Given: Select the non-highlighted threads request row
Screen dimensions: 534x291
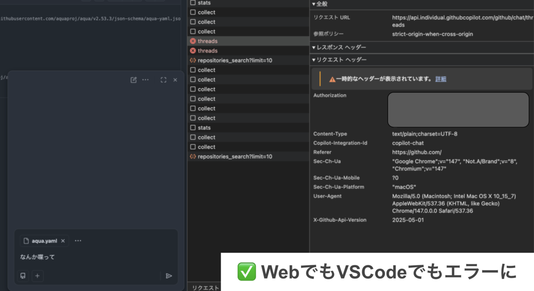Looking at the screenshot, I should coord(248,51).
